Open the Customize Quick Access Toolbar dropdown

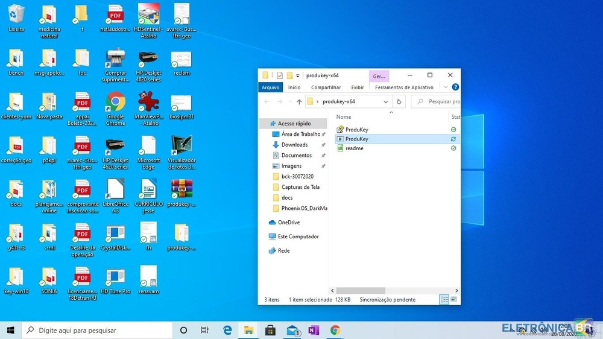click(x=299, y=75)
